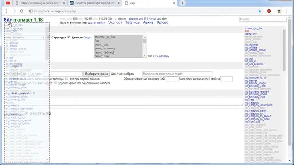The width and height of the screenshot is (294, 165).
Task: Open oc_attribute_to_1c in the right tables sidebar
Action: tap(255, 78)
